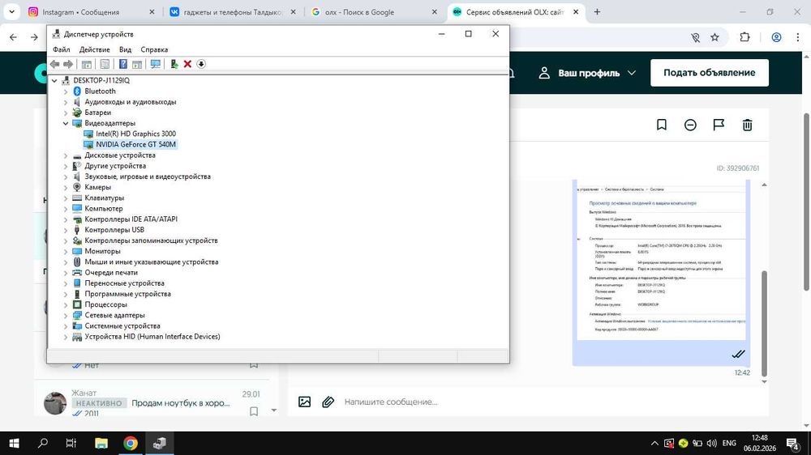Viewport: 811px width, 455px height.
Task: Click the OLX chat panel scrollbar
Action: pyautogui.click(x=764, y=325)
